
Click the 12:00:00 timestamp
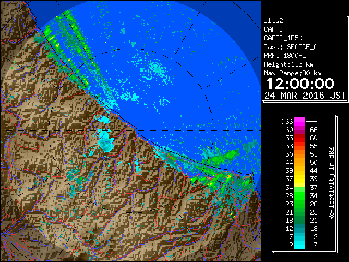pyautogui.click(x=300, y=84)
